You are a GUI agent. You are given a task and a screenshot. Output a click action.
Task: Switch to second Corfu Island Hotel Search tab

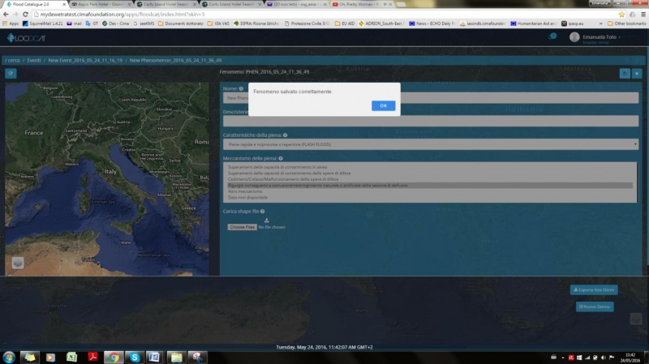pos(232,4)
